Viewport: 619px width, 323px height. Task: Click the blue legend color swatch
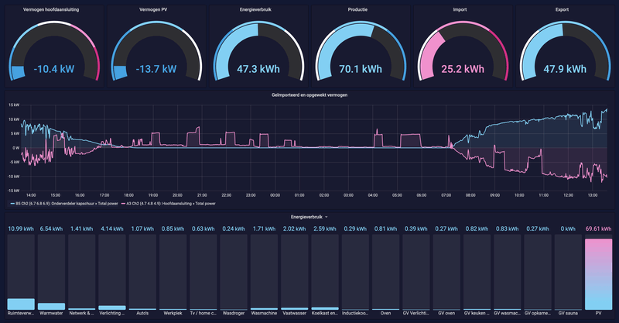[12, 204]
